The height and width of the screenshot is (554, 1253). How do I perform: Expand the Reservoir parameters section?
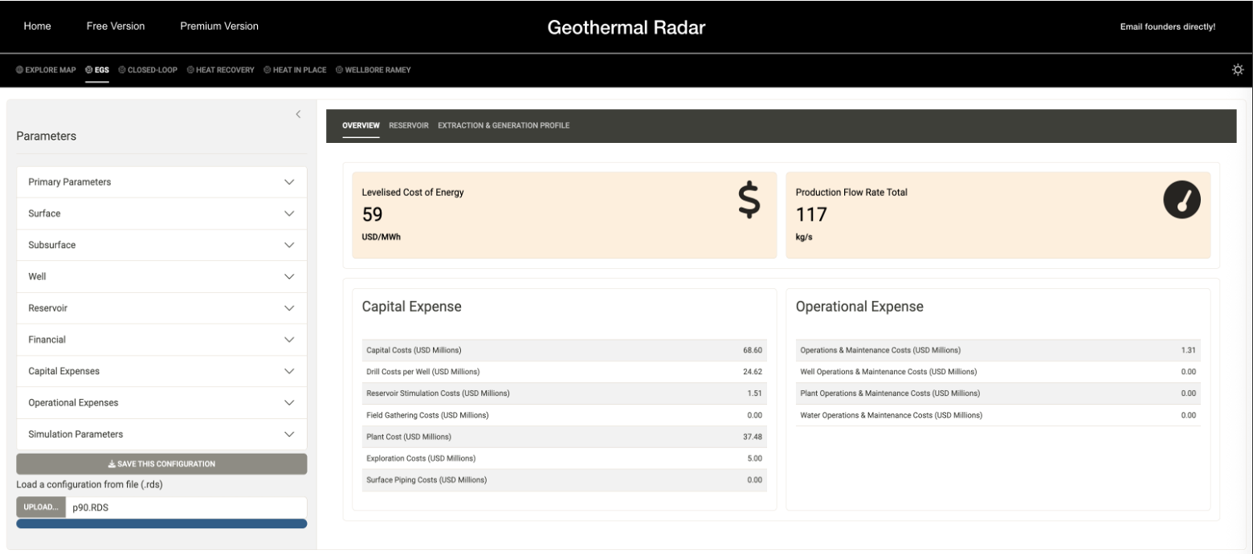[161, 308]
